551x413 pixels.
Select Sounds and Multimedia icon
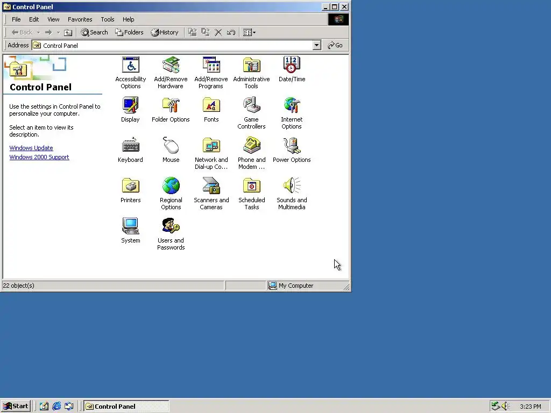(292, 194)
